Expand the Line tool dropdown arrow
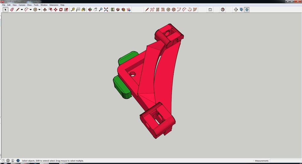302x164 pixels. pos(22,9)
